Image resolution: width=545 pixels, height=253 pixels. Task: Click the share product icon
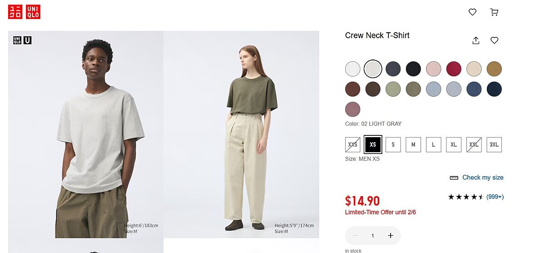476,40
